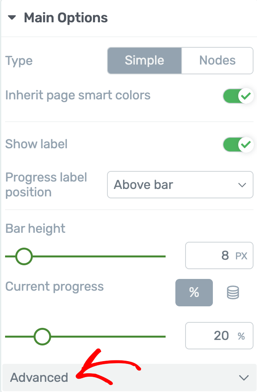Collapse the Main Options section triangle

click(x=12, y=18)
